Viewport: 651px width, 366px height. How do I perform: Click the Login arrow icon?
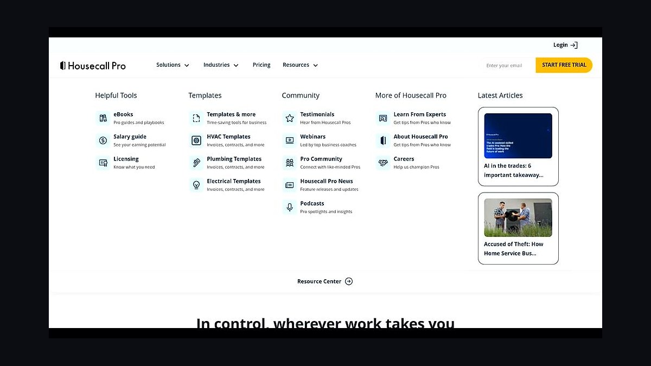pyautogui.click(x=574, y=45)
